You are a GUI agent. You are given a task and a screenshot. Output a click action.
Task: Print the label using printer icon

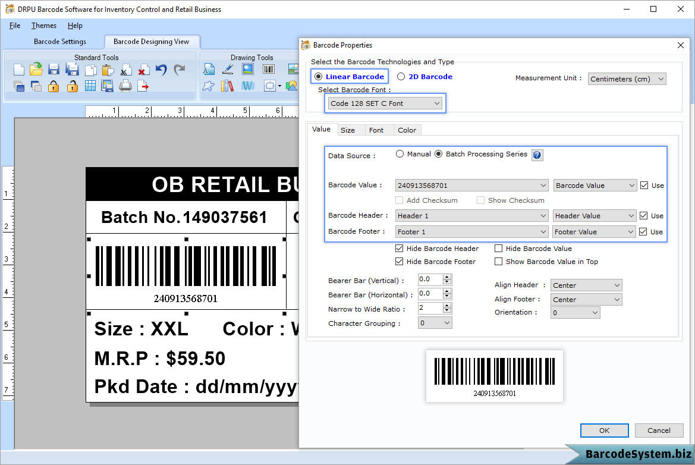click(x=125, y=86)
